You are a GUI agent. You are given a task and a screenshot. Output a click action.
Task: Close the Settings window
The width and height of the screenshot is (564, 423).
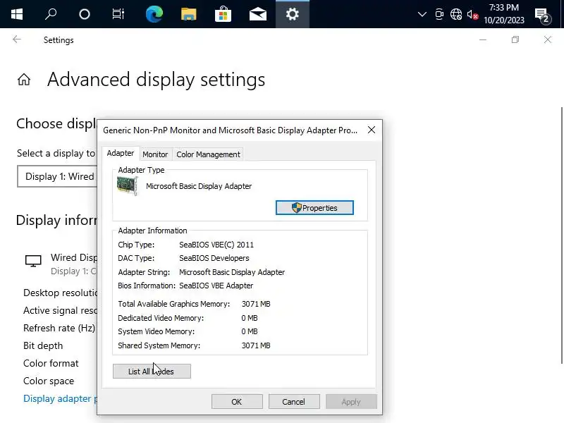pos(548,39)
